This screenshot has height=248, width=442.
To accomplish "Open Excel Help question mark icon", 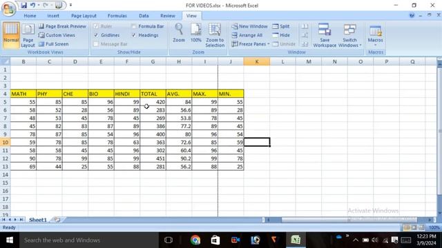I will click(x=412, y=15).
